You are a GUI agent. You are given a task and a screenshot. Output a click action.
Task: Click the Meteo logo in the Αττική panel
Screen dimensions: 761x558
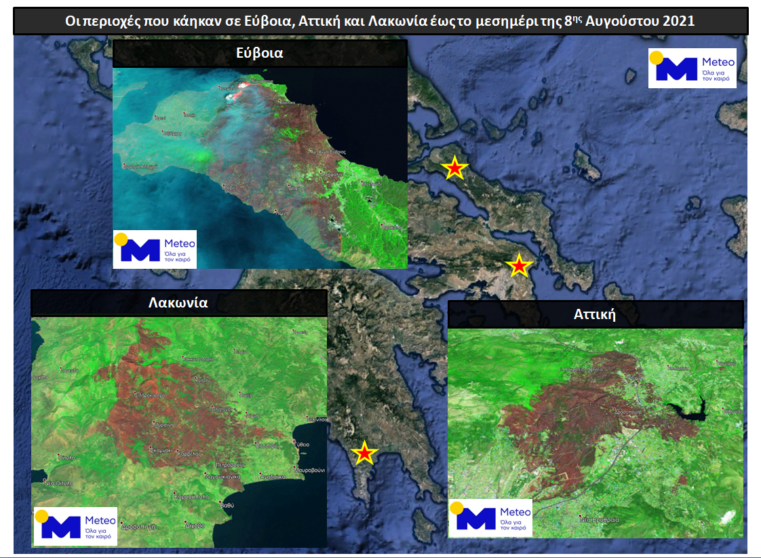[490, 518]
